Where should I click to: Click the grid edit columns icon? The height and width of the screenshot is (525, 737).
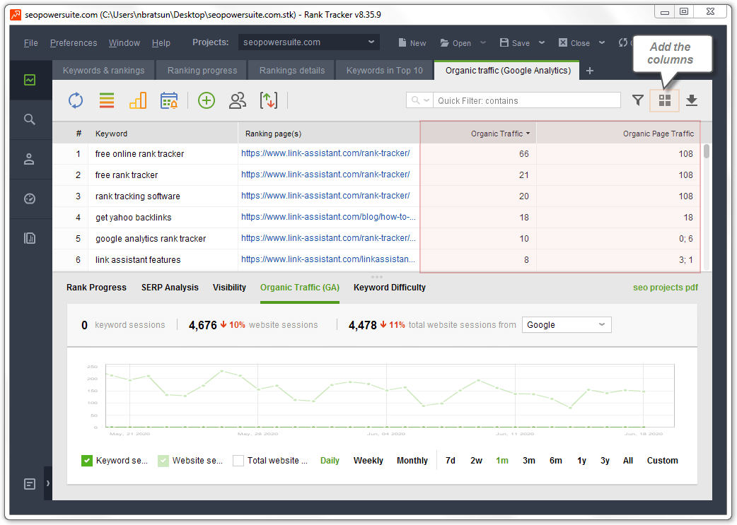coord(665,100)
